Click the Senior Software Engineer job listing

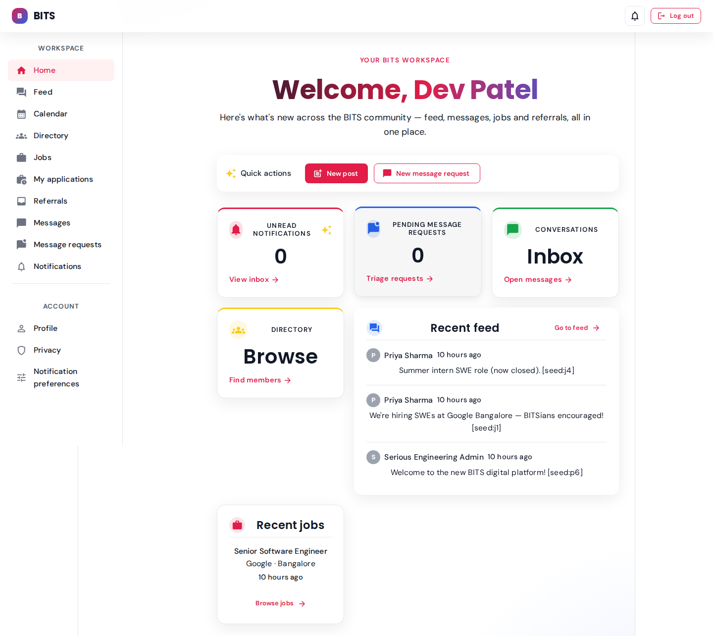[x=280, y=551]
